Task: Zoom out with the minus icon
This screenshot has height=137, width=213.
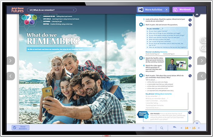Action: (150, 128)
